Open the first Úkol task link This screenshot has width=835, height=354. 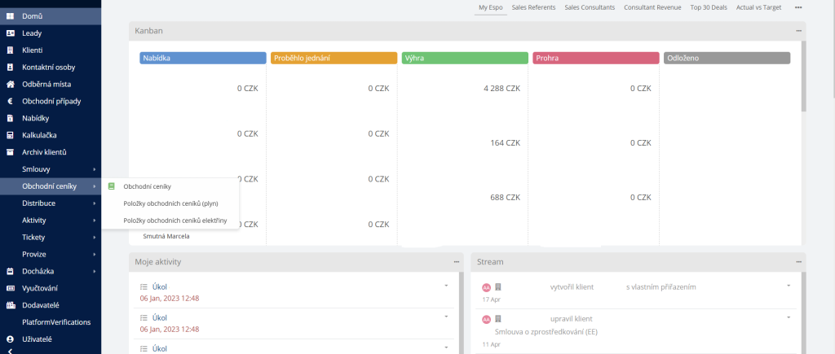pos(159,286)
